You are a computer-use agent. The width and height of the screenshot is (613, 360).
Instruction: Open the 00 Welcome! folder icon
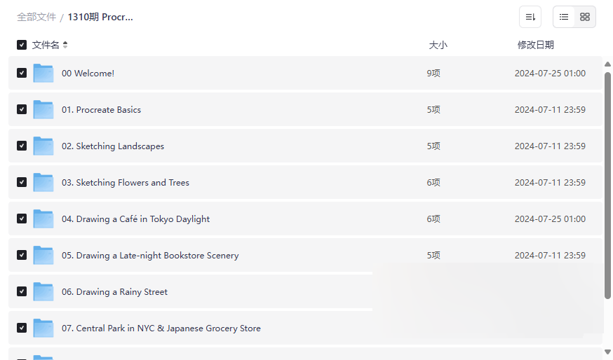pos(43,73)
